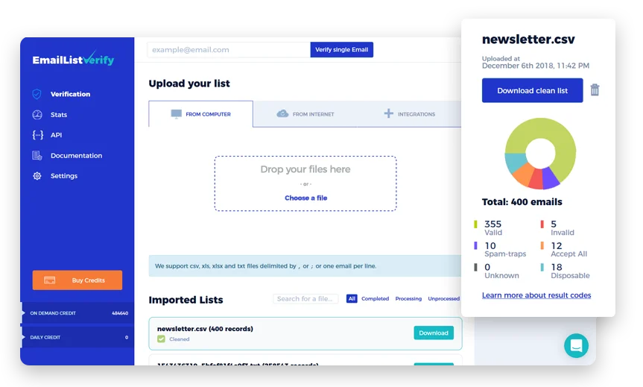Click the green Cleaned checkmark for newsletter.csv

(x=161, y=339)
